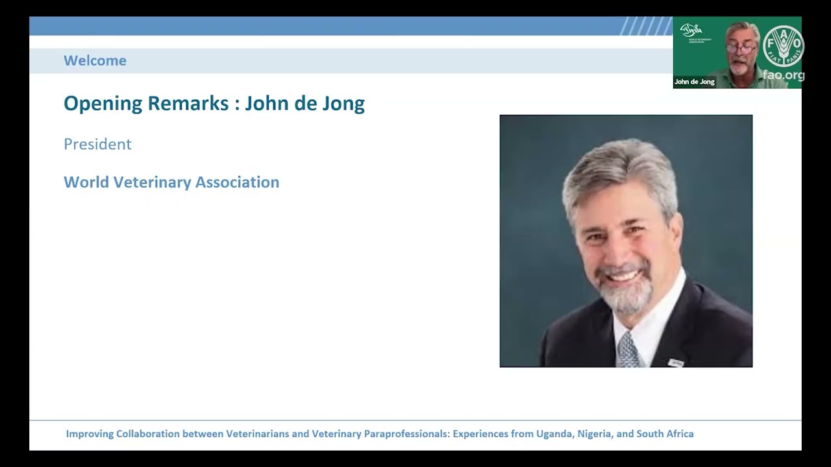
Task: Click the large portrait photo on the slide
Action: (626, 241)
